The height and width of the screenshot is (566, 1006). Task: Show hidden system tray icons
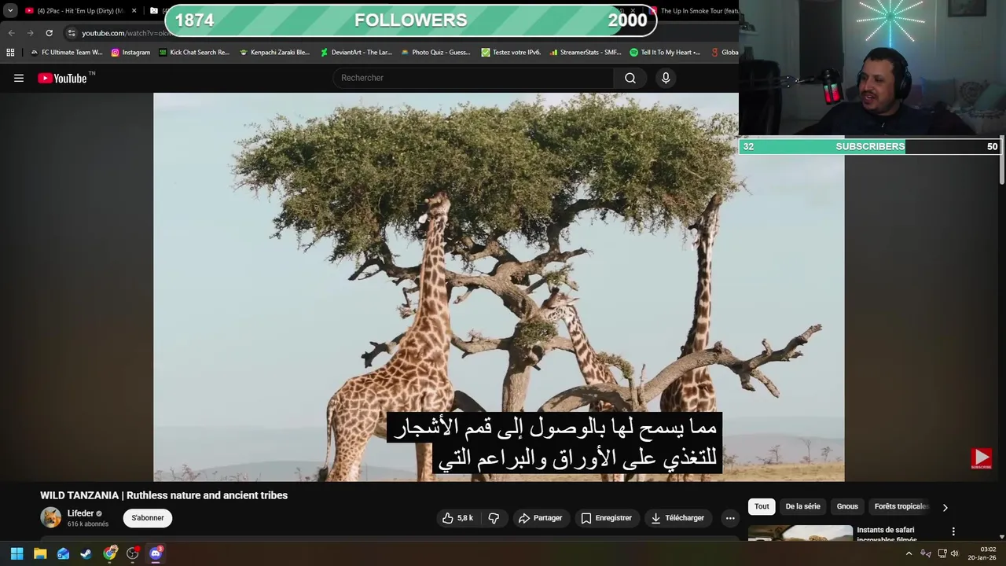coord(909,553)
